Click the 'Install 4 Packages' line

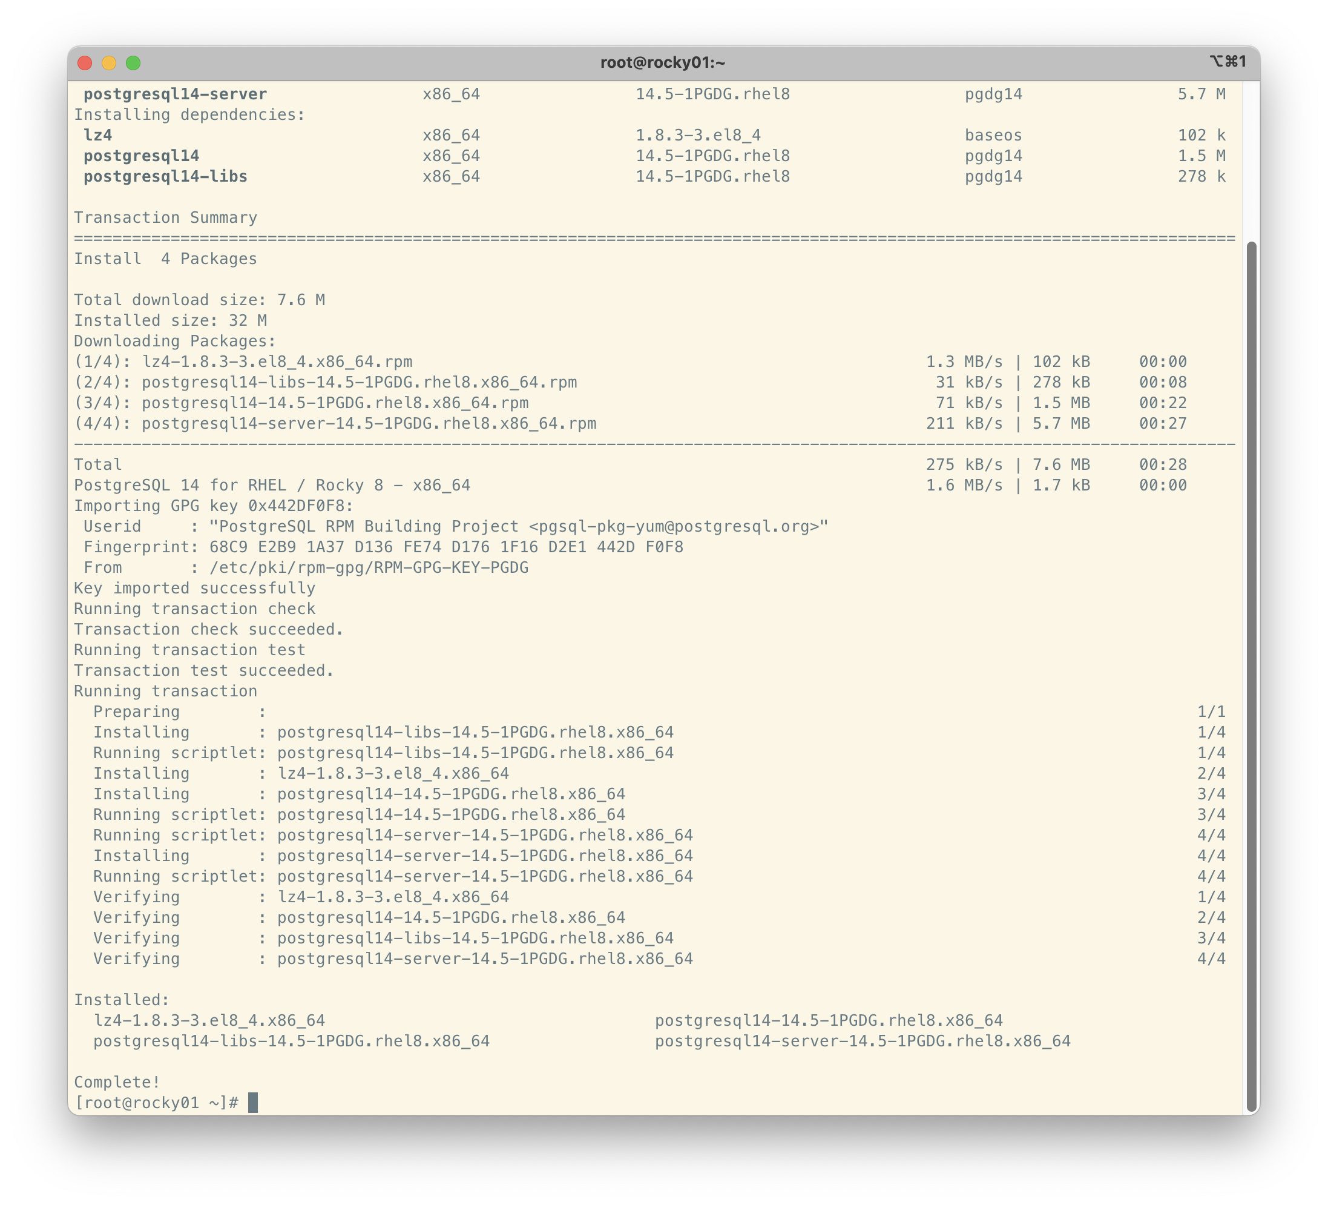pos(165,259)
